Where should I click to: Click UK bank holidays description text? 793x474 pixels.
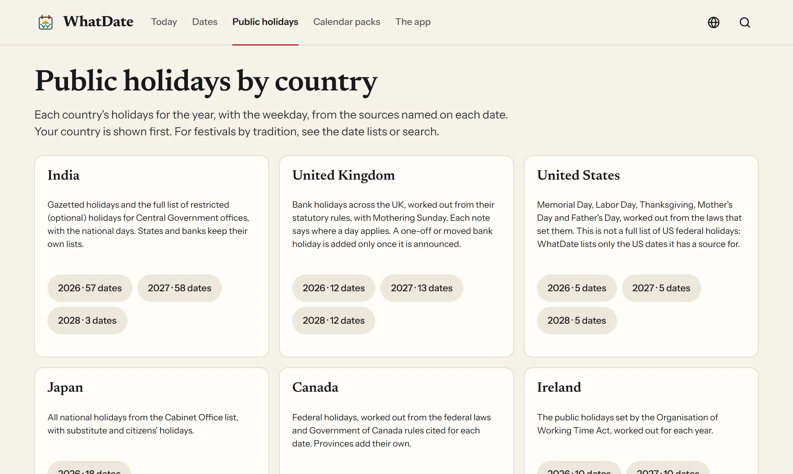pos(393,224)
